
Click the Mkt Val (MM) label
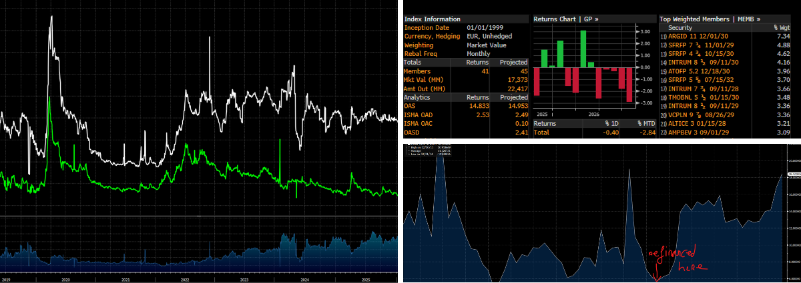(x=423, y=80)
